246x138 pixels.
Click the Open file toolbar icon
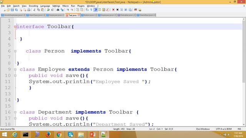(x=8, y=10)
